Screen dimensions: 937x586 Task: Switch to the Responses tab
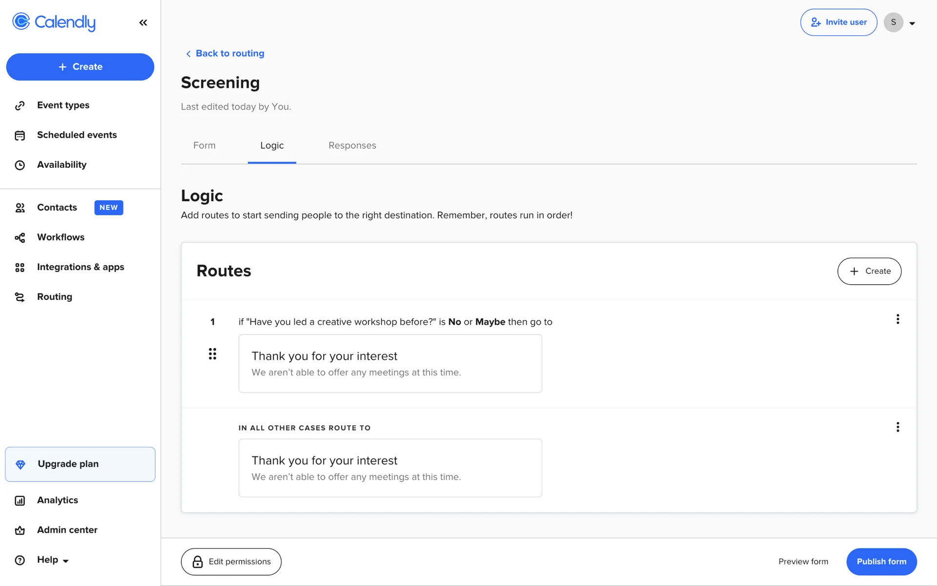click(x=352, y=146)
